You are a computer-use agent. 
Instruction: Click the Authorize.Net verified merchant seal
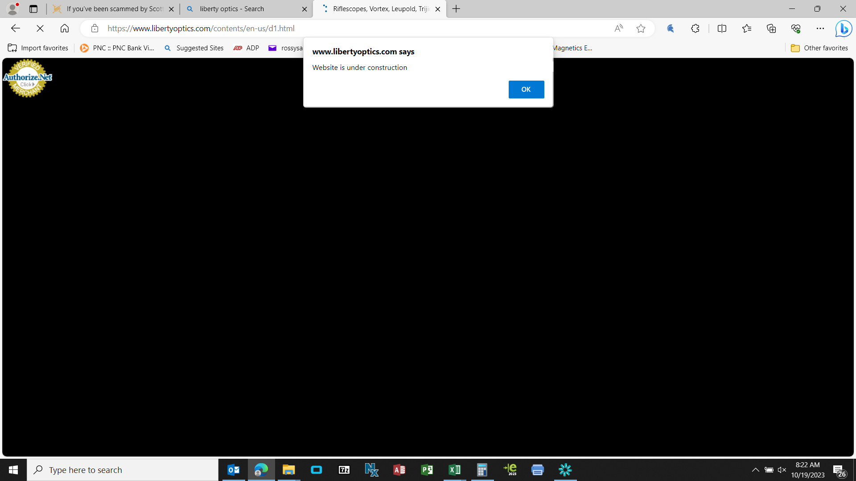coord(27,78)
